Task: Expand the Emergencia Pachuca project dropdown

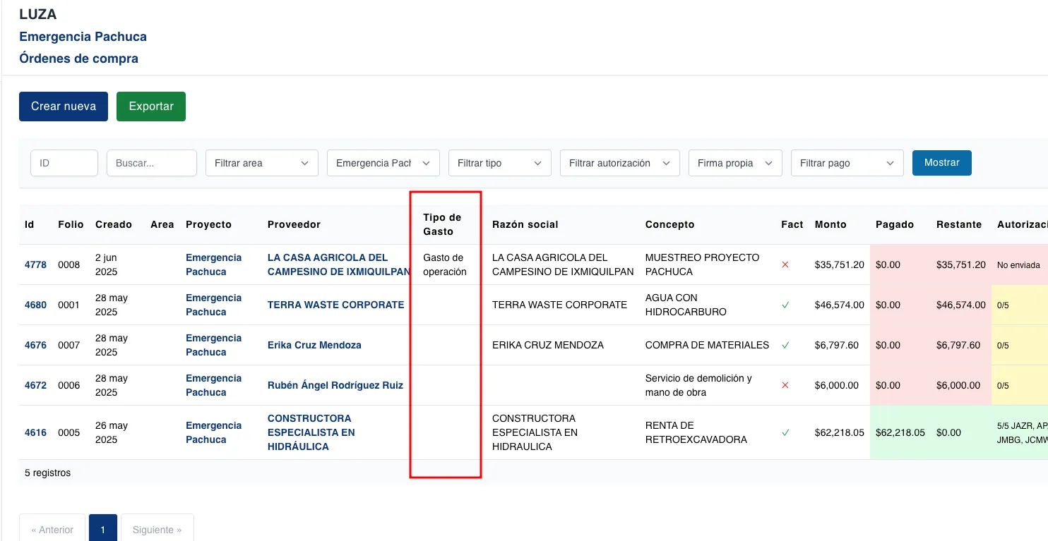Action: (383, 163)
